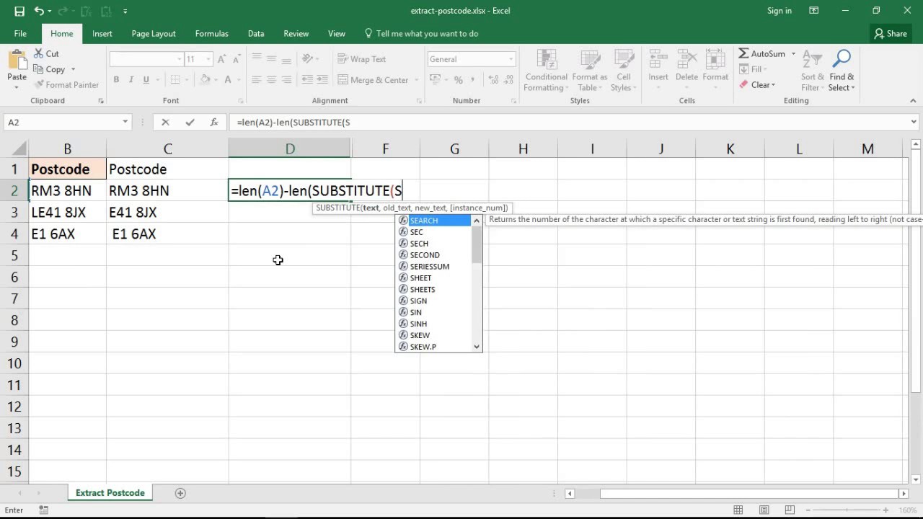Screen dimensions: 923x519
Task: Open the Data tab
Action: click(256, 34)
